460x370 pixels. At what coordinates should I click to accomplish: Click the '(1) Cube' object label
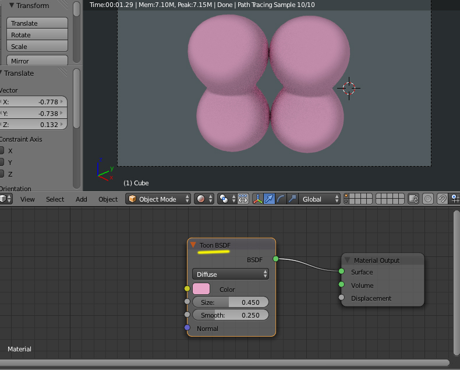[136, 183]
